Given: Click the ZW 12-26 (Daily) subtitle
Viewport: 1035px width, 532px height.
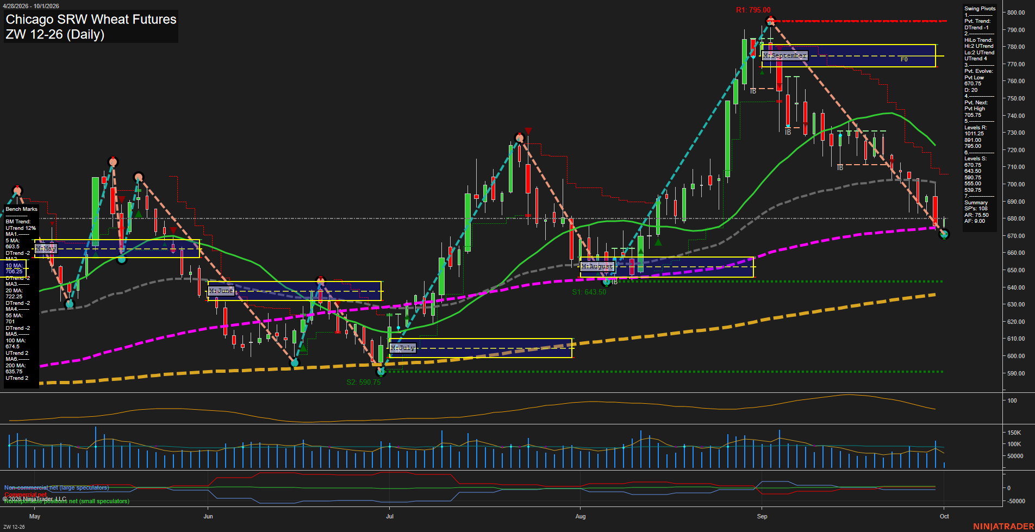Looking at the screenshot, I should click(x=55, y=34).
